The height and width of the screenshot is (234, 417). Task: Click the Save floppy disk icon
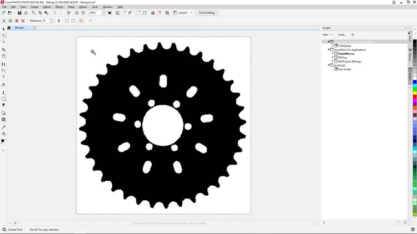[x=19, y=13]
